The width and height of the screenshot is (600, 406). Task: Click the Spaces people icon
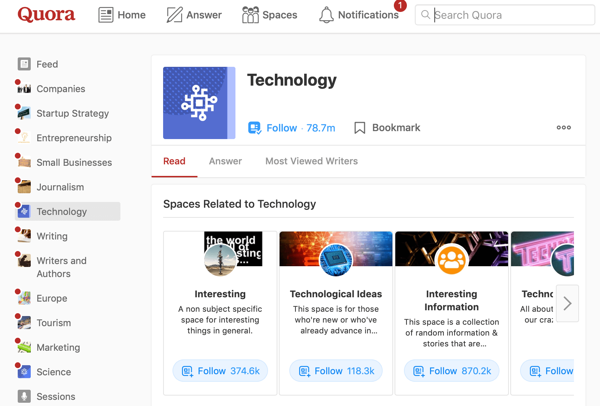coord(250,15)
